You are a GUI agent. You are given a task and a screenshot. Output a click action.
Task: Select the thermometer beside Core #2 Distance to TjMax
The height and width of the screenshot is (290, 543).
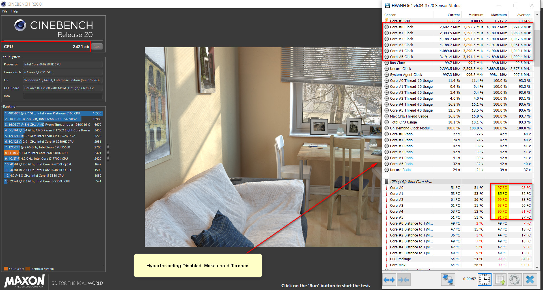[x=387, y=235]
